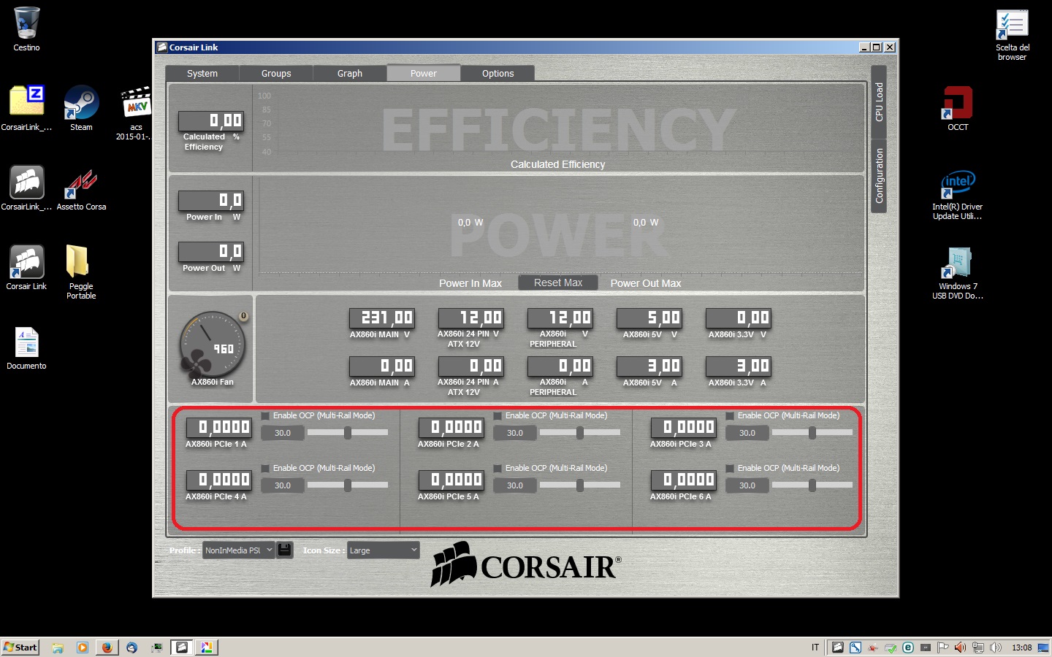Open the Icon Size dropdown
The image size is (1052, 657).
pos(384,550)
